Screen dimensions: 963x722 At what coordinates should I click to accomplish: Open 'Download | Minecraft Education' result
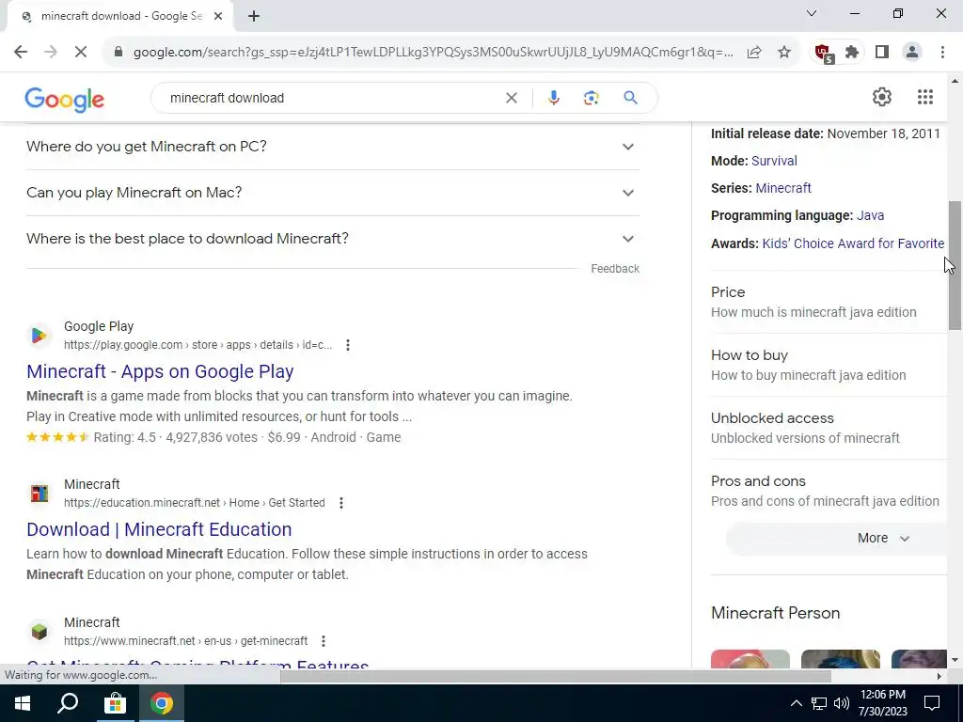pos(159,529)
